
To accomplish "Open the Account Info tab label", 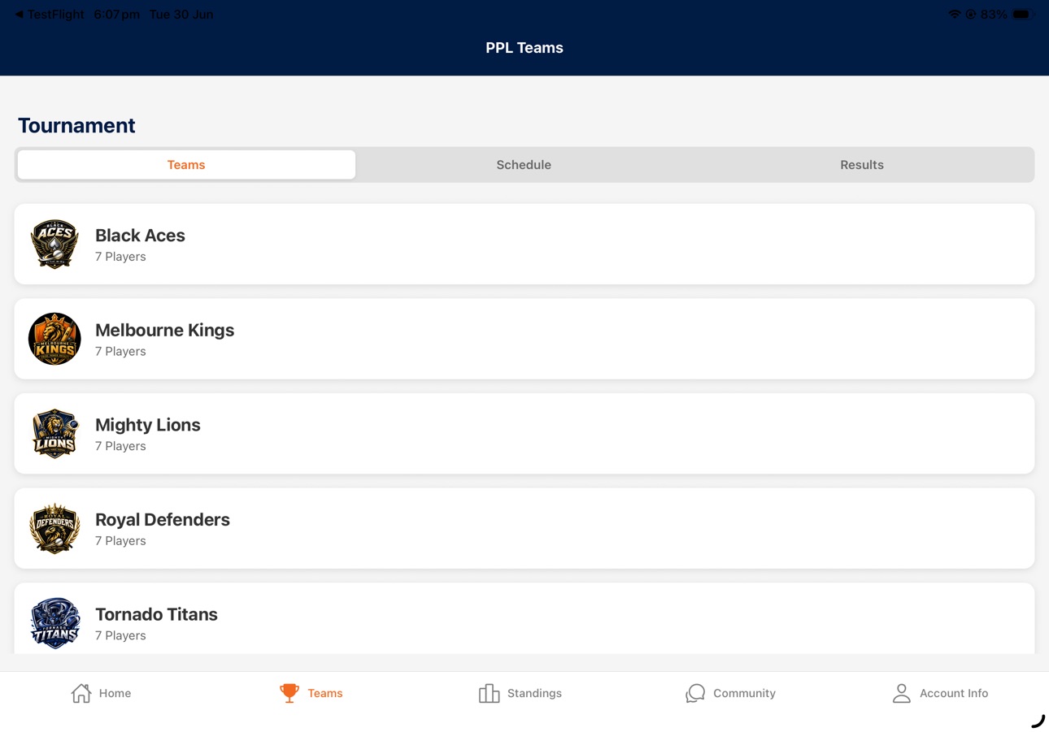I will click(954, 693).
